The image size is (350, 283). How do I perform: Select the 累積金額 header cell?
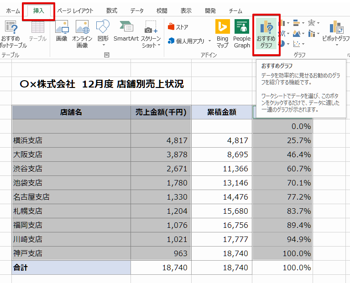coord(222,112)
